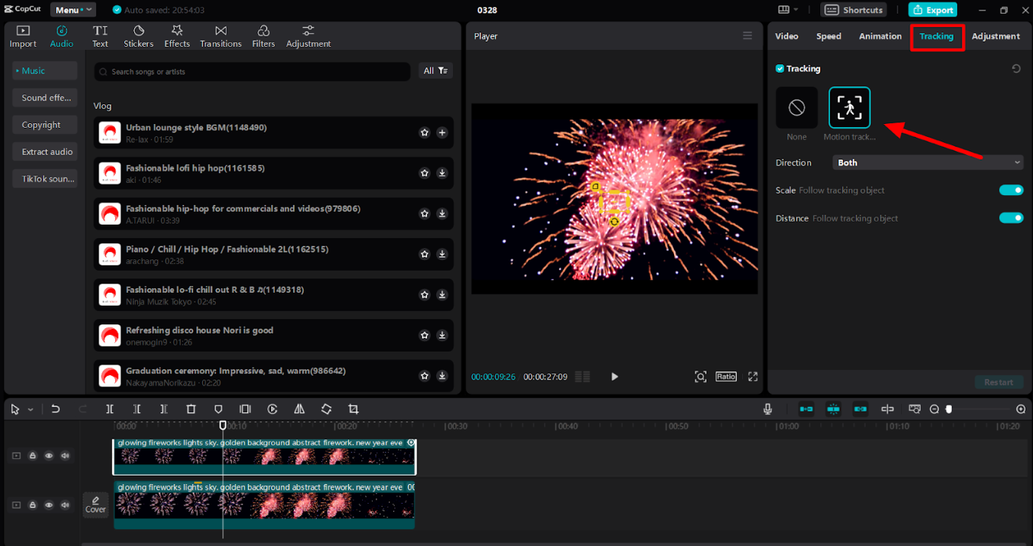1033x546 pixels.
Task: Open the Menu dropdown in title bar
Action: click(x=73, y=10)
